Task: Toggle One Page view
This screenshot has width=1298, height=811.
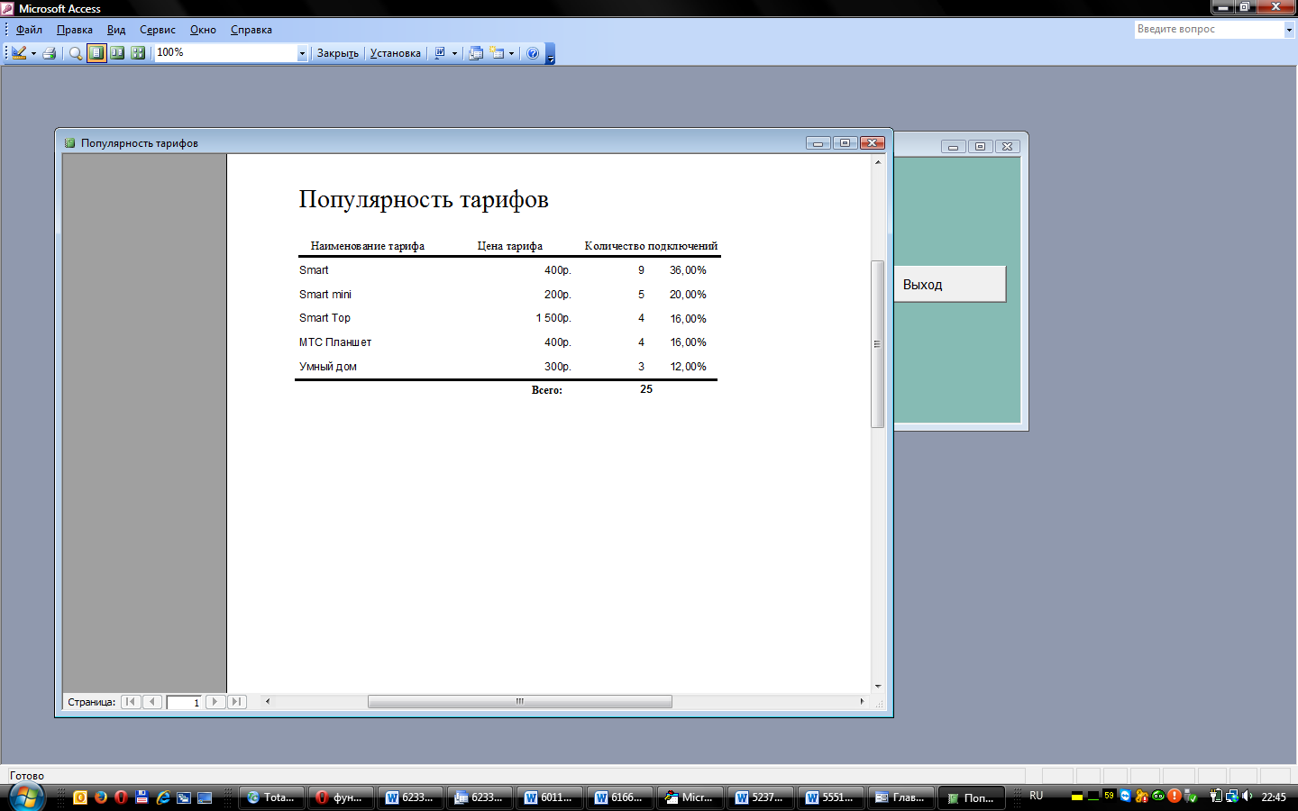Action: 96,53
